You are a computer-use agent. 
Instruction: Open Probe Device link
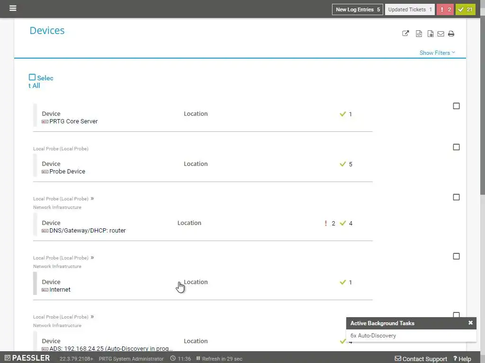click(67, 171)
